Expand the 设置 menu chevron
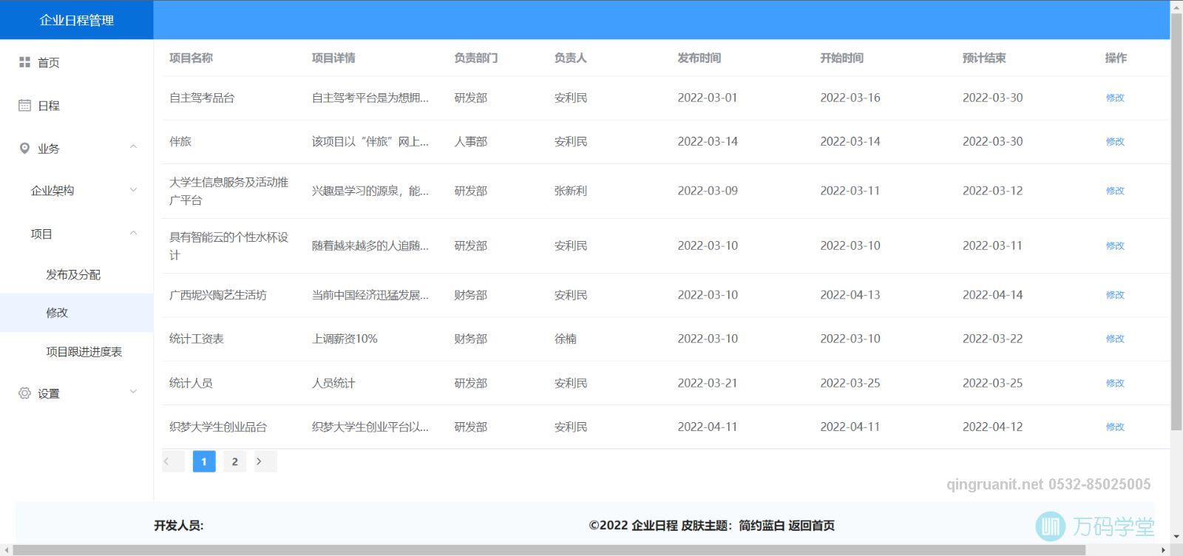Screen dimensions: 1183x556 point(133,392)
